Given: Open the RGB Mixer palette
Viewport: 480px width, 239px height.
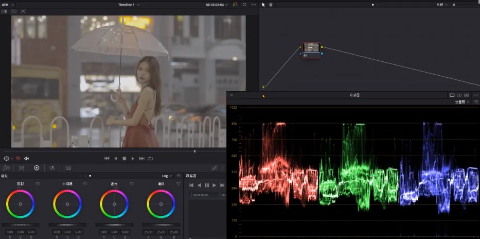Looking at the screenshot, I should coord(52,168).
